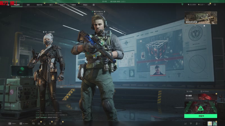Open the mask-shaped icon in bottom bar
The width and height of the screenshot is (225, 126).
44,123
